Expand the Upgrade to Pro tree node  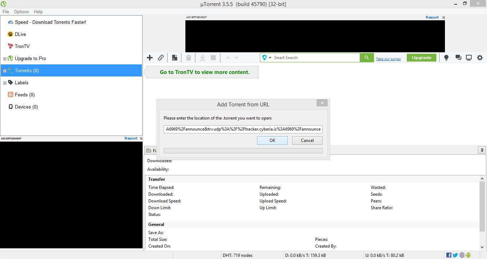(x=5, y=59)
